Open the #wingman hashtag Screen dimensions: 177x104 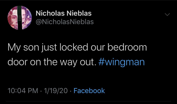point(122,62)
